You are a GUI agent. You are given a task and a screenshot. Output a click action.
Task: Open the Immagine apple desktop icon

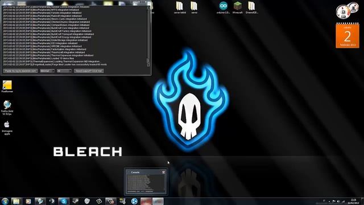click(x=7, y=128)
